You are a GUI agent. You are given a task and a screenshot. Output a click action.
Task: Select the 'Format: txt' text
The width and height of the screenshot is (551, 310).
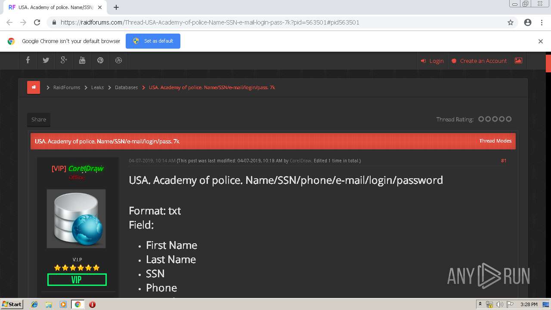(x=155, y=211)
